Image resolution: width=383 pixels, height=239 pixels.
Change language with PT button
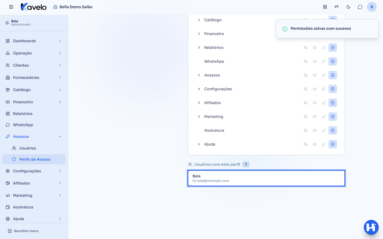point(337,7)
